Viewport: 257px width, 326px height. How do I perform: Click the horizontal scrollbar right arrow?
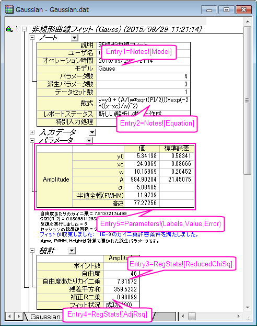coord(239,317)
